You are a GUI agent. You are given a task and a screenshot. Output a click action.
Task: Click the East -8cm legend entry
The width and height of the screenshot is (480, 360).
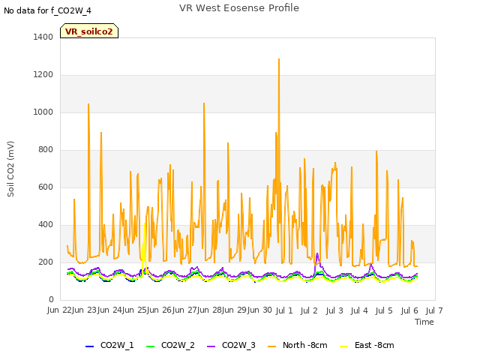click(367, 345)
